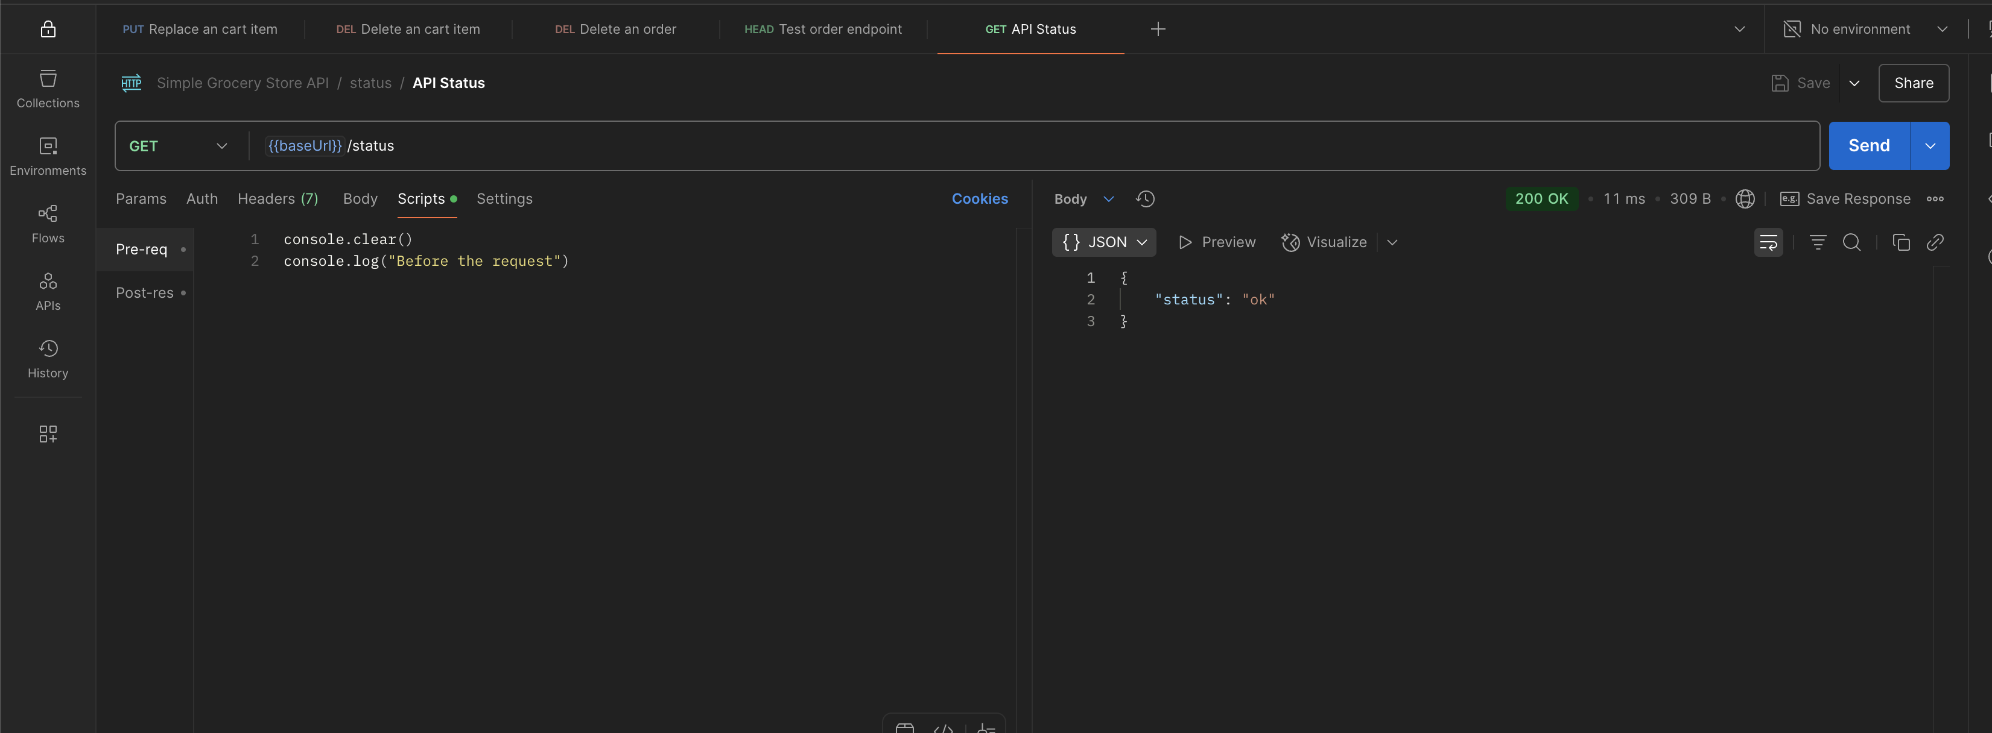The width and height of the screenshot is (1992, 733).
Task: Open the GET method dropdown
Action: pyautogui.click(x=178, y=146)
